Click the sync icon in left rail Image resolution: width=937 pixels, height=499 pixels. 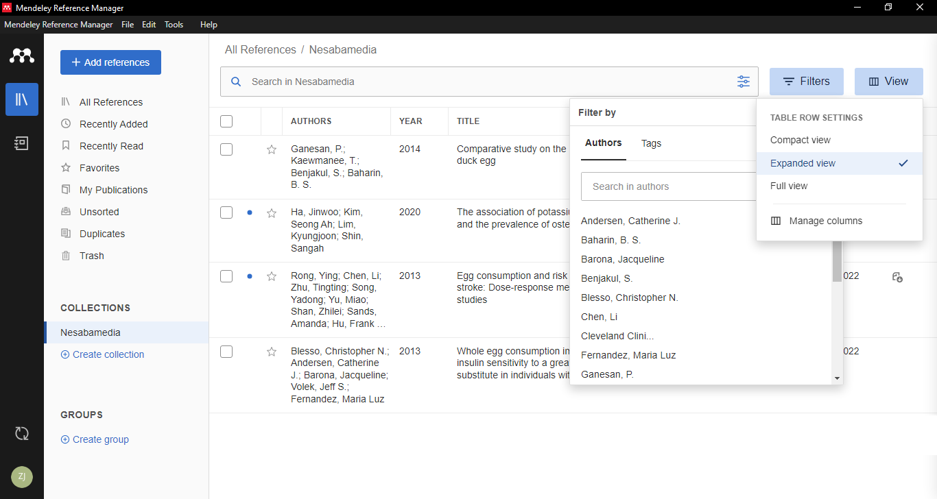point(22,433)
